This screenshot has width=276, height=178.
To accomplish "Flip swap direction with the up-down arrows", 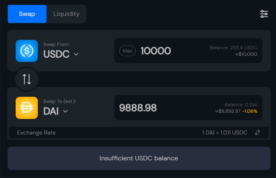I will tap(27, 79).
